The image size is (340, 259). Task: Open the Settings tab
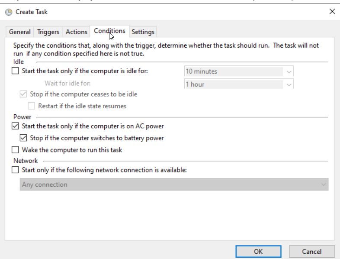(143, 32)
